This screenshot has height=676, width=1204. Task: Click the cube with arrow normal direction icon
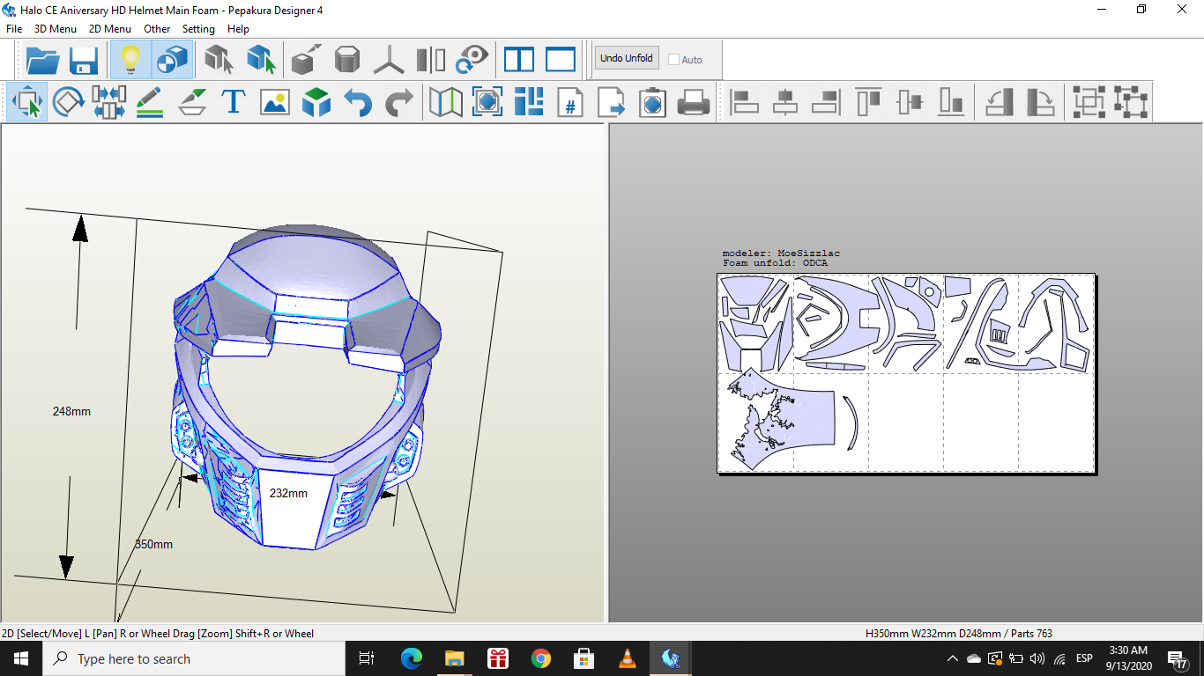tap(307, 60)
